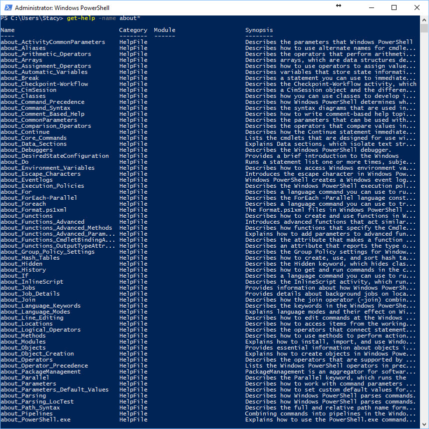Click the about_Hidden entry

tap(21, 264)
